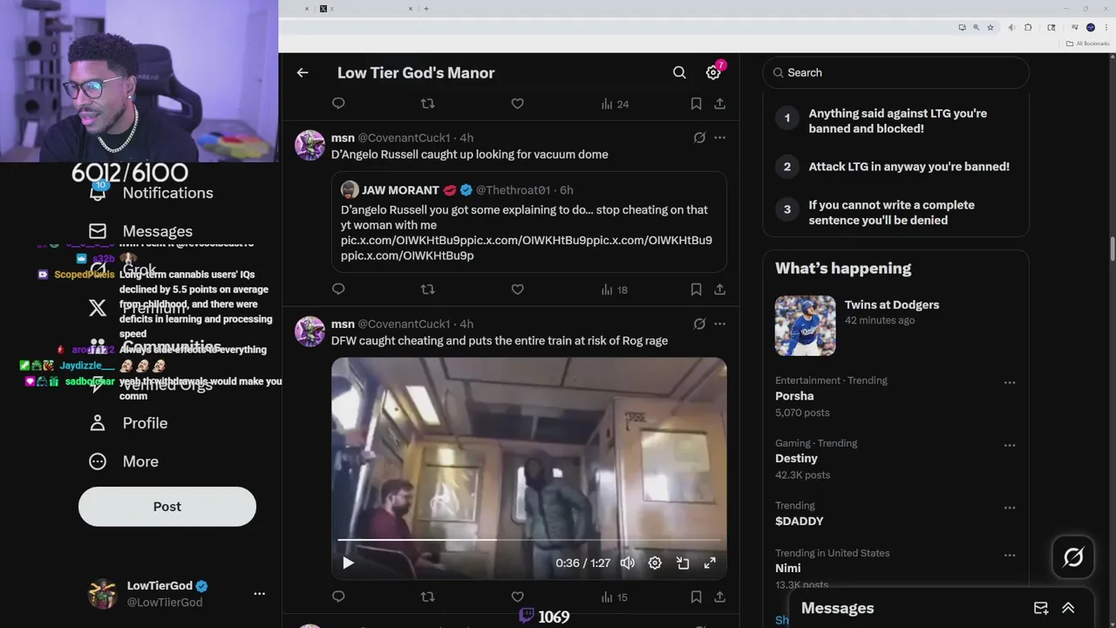1116x628 pixels.
Task: Open community settings gear with badge
Action: click(x=714, y=72)
